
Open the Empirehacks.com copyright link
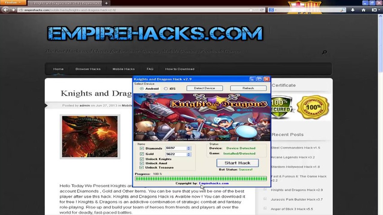[x=214, y=183]
